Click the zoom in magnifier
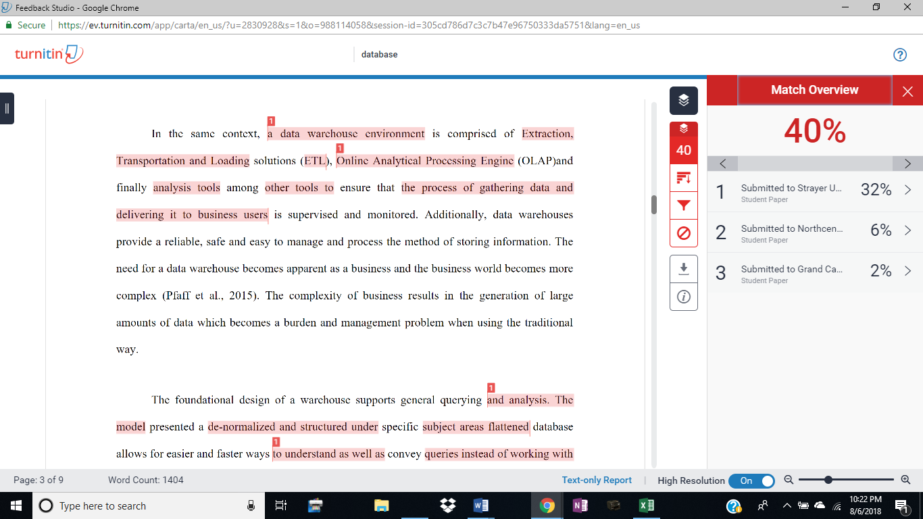Image resolution: width=923 pixels, height=519 pixels. coord(906,480)
